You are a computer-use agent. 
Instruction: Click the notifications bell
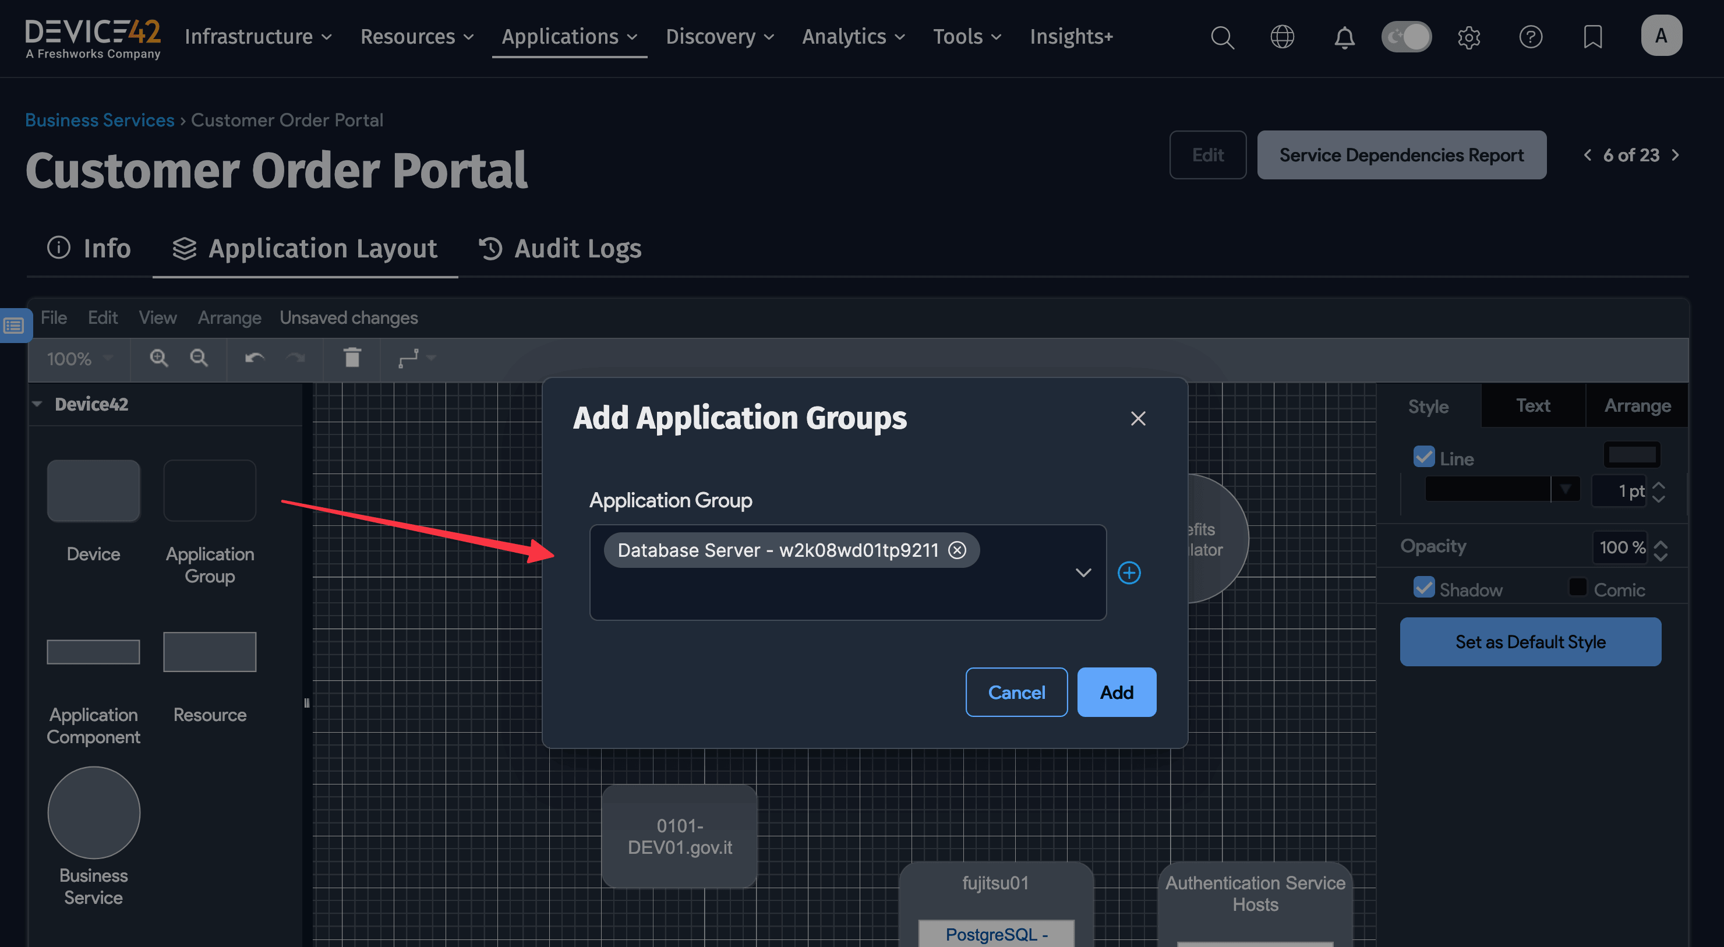1344,37
